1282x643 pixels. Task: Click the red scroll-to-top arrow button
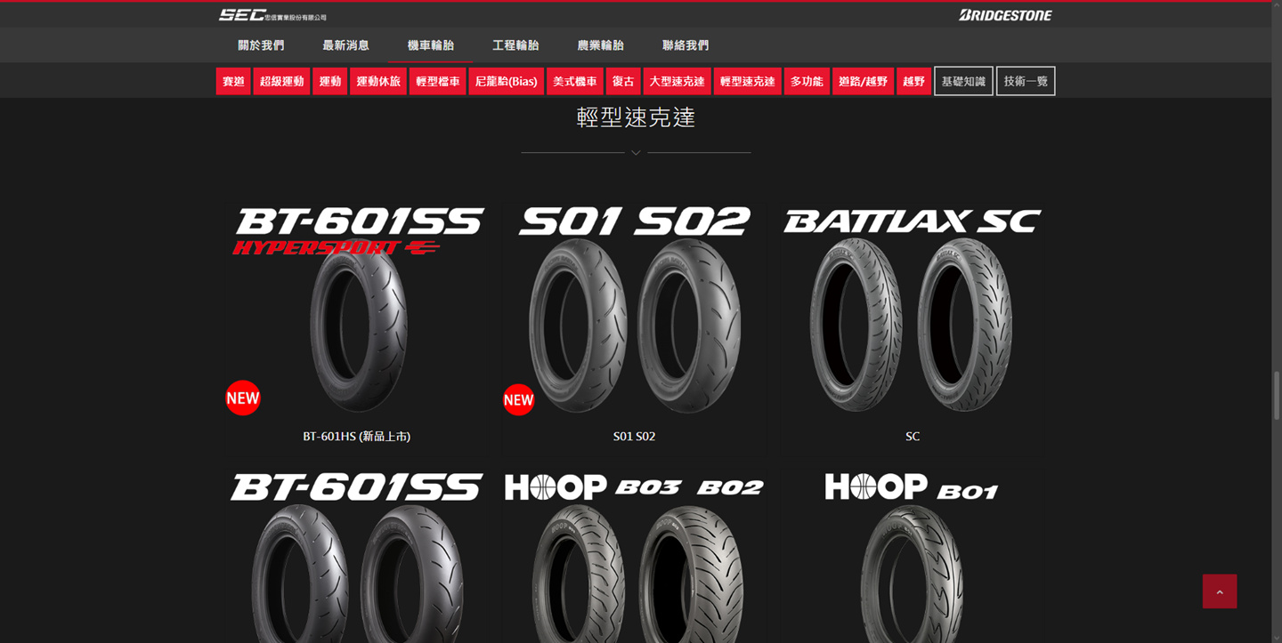pos(1220,591)
